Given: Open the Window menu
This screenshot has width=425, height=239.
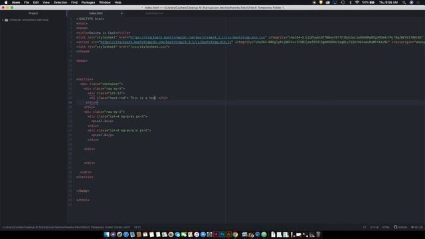Looking at the screenshot, I should [x=105, y=3].
